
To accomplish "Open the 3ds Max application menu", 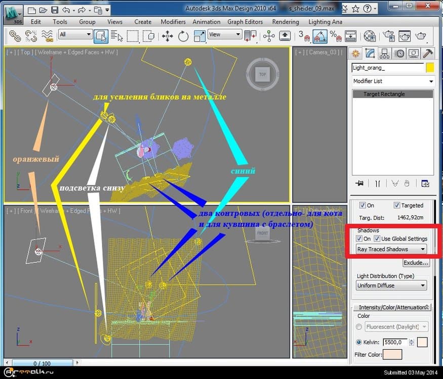I will click(13, 15).
